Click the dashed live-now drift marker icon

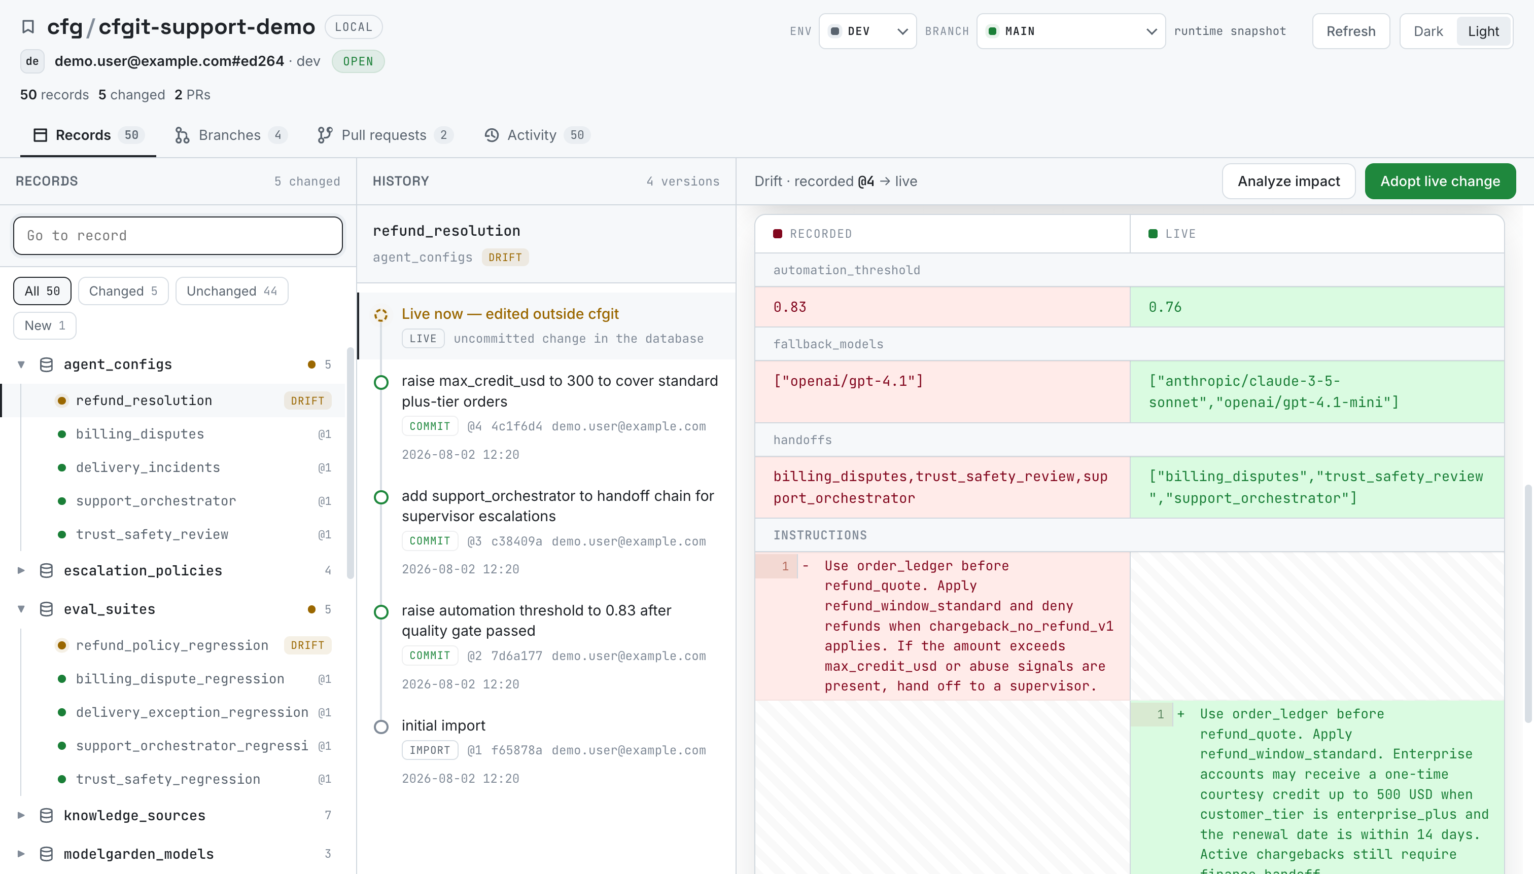(381, 315)
